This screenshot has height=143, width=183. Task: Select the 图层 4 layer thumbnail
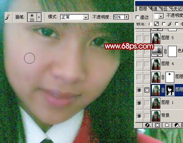tap(156, 64)
